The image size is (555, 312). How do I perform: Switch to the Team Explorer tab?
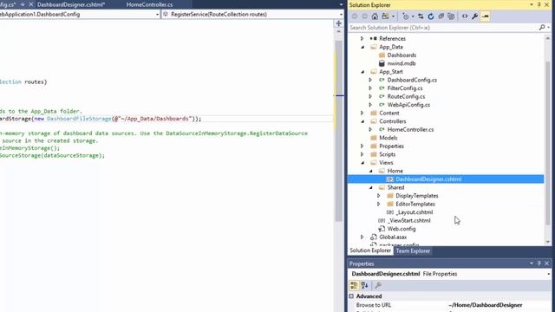[x=413, y=250]
